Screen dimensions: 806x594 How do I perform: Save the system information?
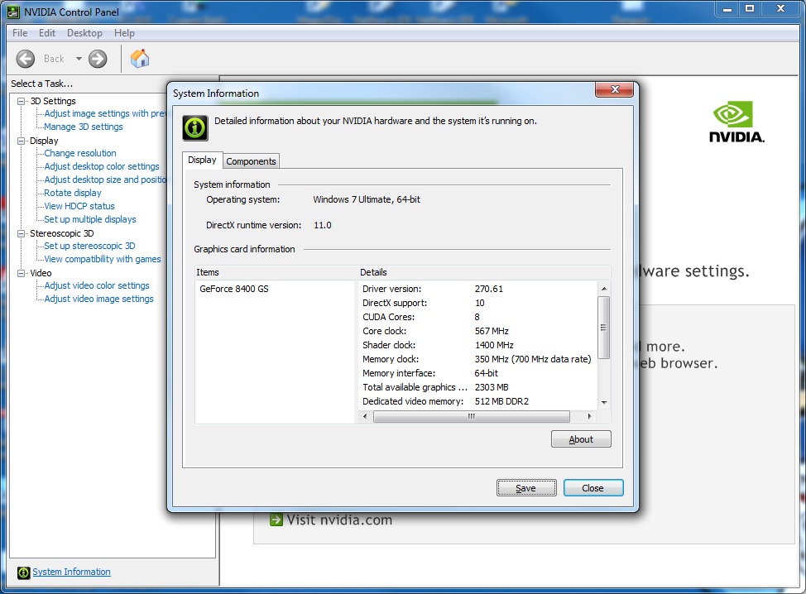pyautogui.click(x=525, y=488)
